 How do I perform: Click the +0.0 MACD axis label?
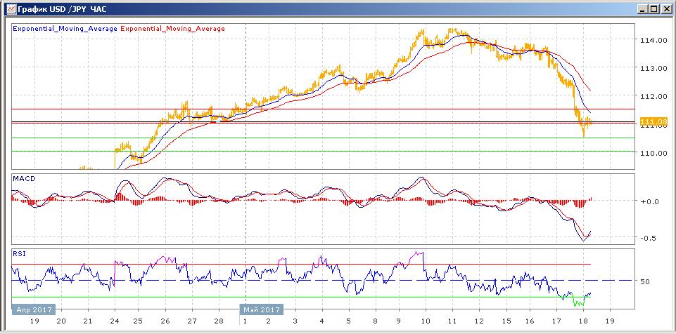[x=649, y=201]
